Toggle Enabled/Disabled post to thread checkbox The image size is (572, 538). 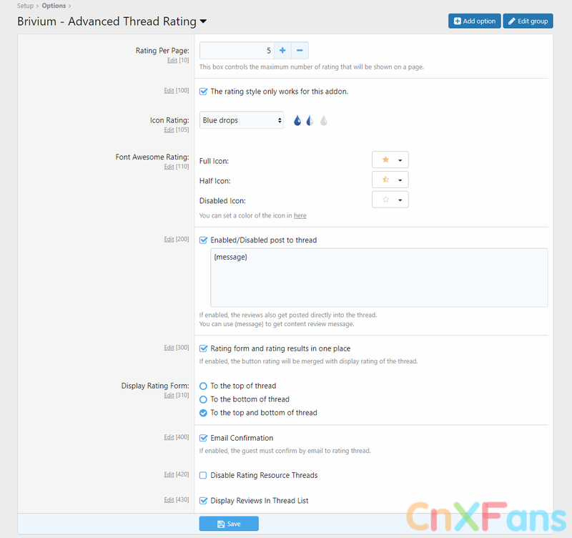[x=203, y=240]
